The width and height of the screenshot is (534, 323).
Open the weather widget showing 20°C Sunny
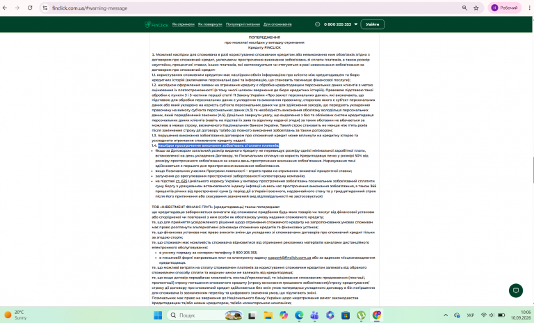15,315
